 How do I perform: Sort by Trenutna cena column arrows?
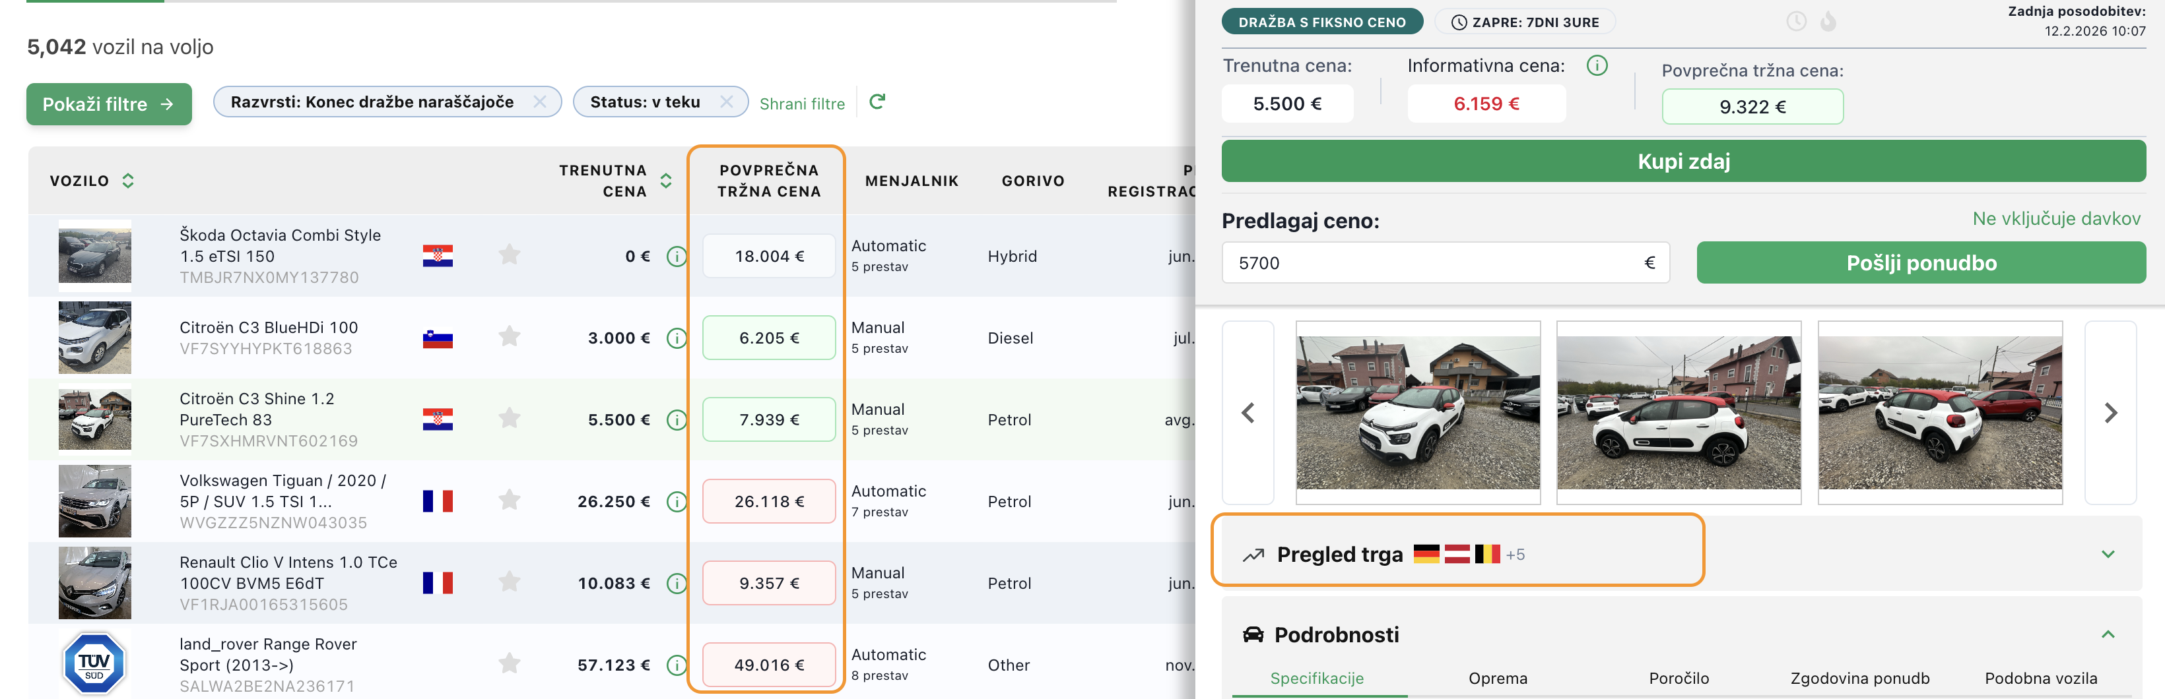pos(665,181)
